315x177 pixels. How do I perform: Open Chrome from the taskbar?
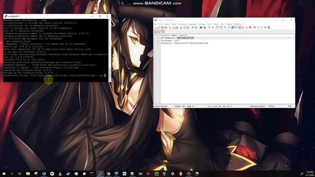pyautogui.click(x=108, y=174)
